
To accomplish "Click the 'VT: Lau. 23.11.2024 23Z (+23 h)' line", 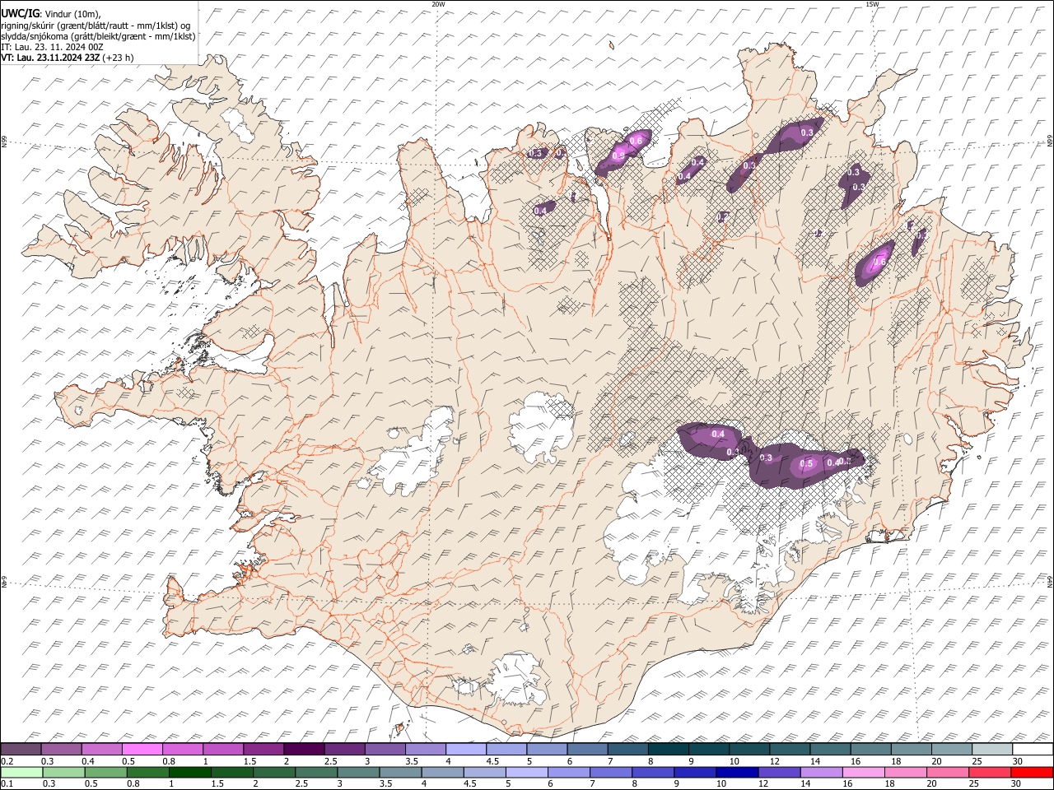I will pyautogui.click(x=68, y=58).
